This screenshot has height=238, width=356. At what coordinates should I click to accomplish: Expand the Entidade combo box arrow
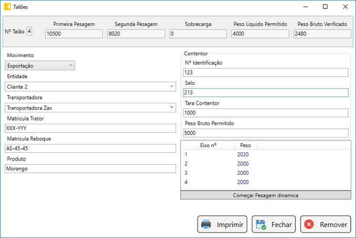click(x=171, y=87)
